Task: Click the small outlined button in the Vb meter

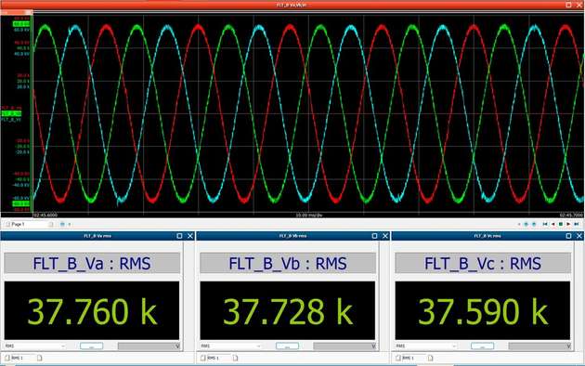Action: click(x=287, y=346)
